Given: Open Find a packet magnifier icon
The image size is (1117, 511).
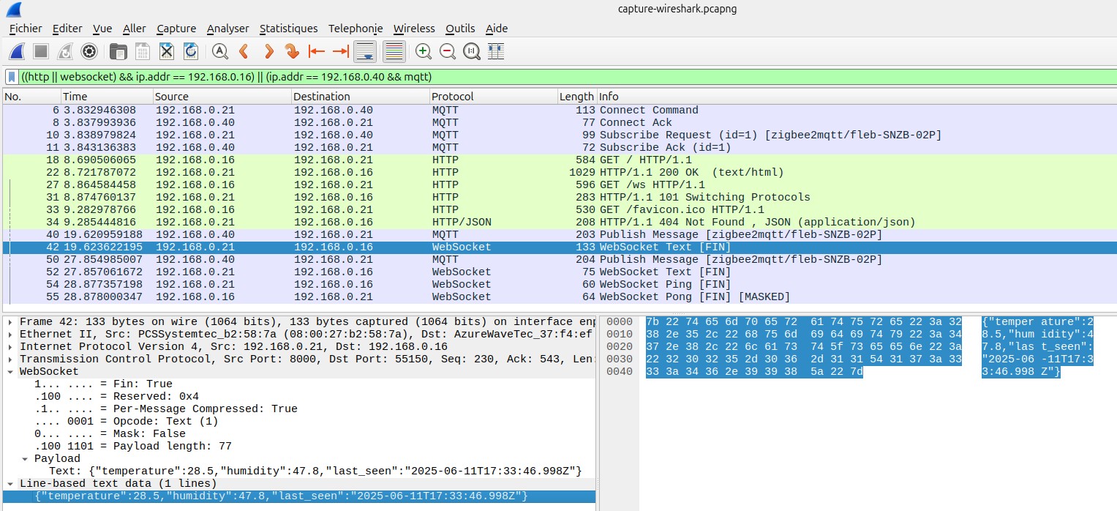Looking at the screenshot, I should coord(219,51).
